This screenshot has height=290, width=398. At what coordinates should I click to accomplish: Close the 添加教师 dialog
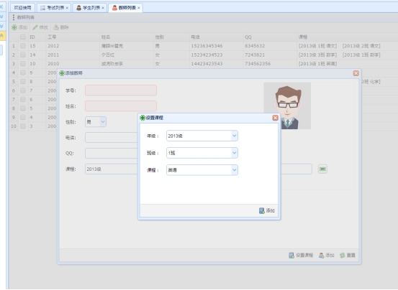click(x=356, y=73)
